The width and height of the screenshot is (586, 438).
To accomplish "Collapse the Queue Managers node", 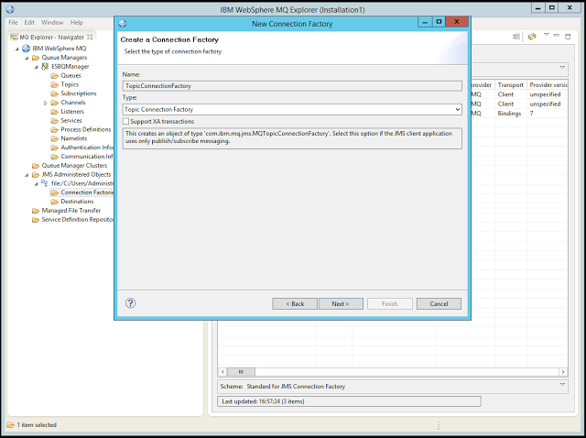I will click(27, 58).
